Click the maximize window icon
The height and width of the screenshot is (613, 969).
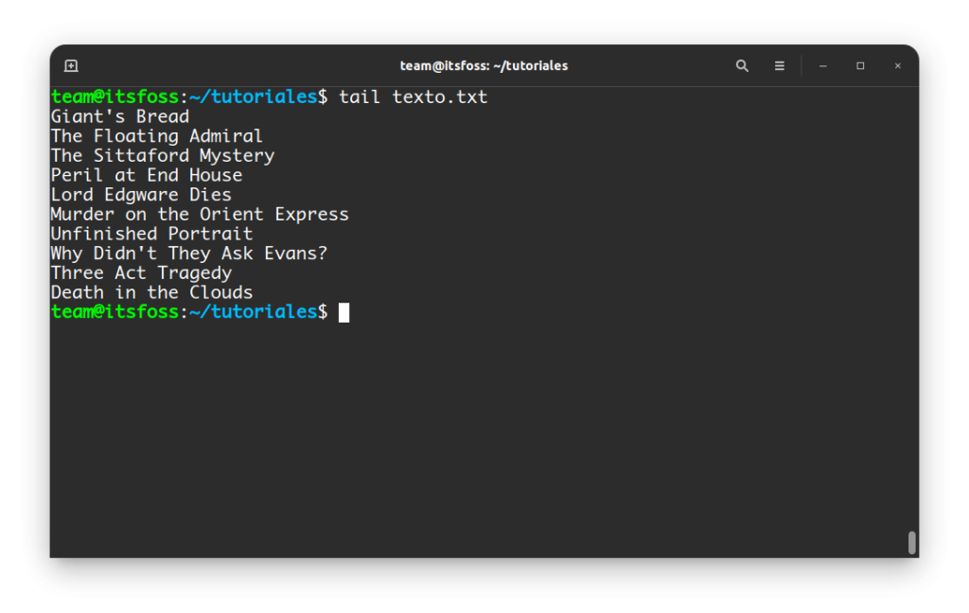click(859, 65)
